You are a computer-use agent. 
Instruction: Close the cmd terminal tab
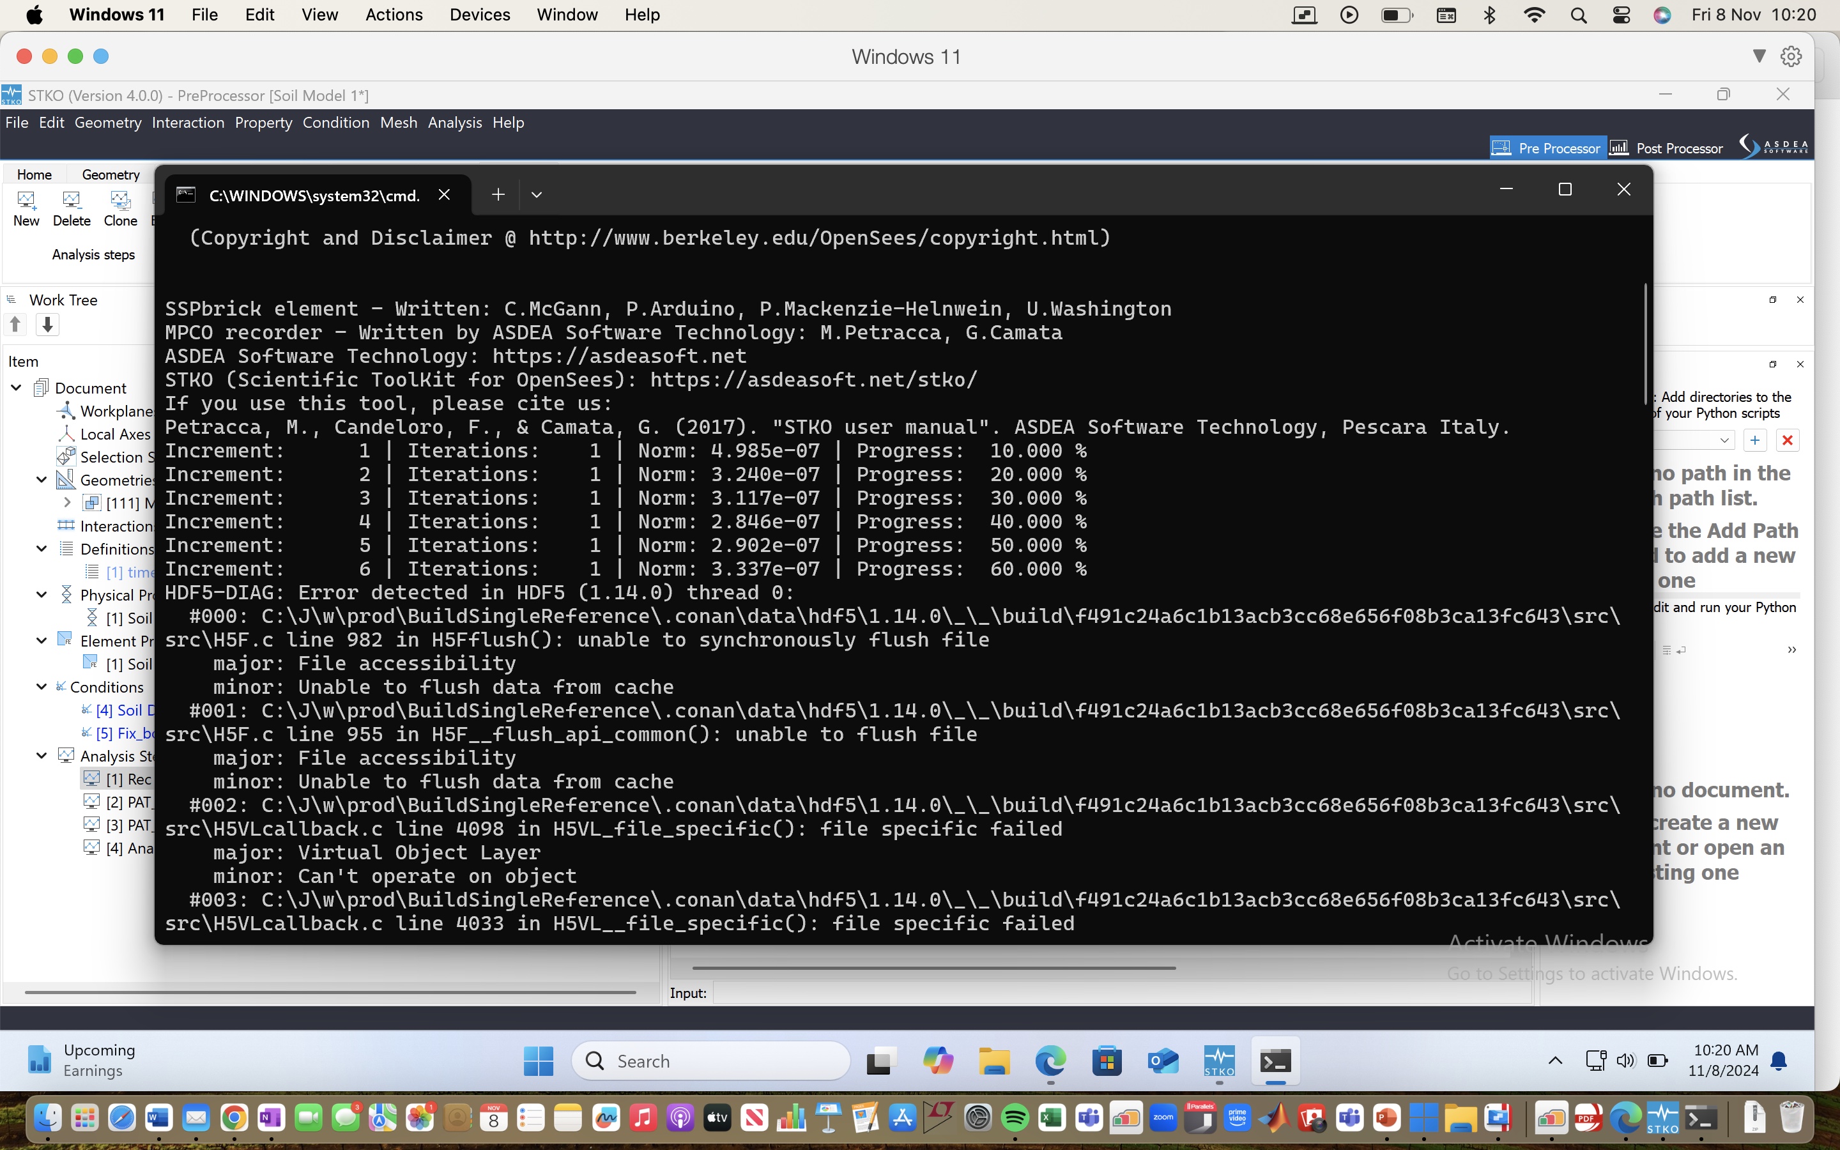coord(444,195)
